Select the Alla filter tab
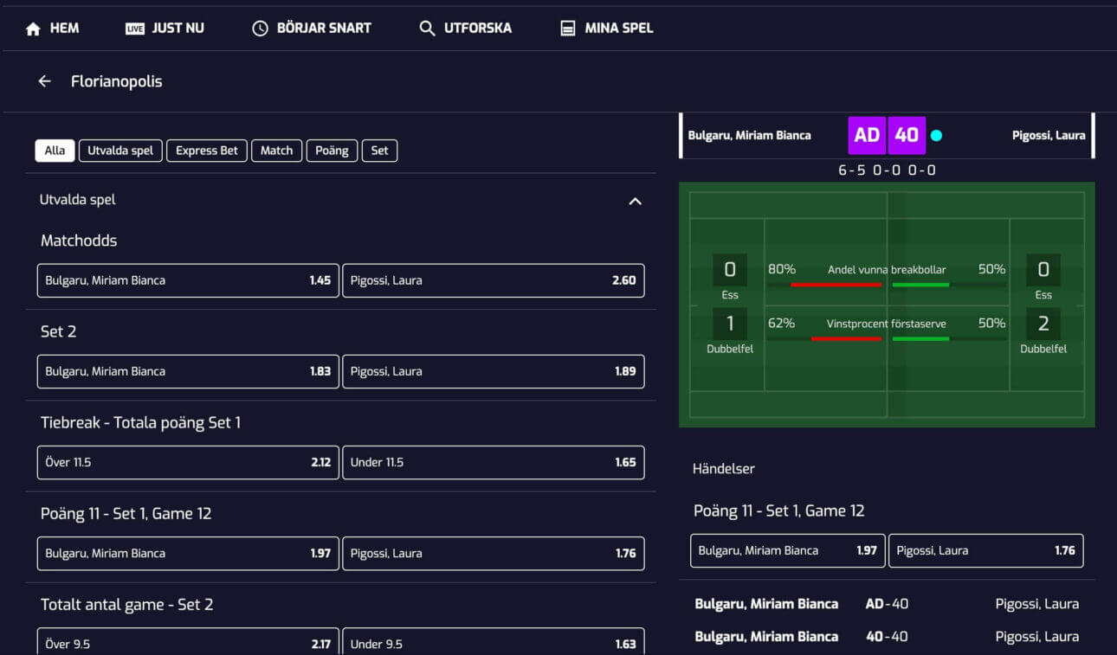 (x=55, y=151)
